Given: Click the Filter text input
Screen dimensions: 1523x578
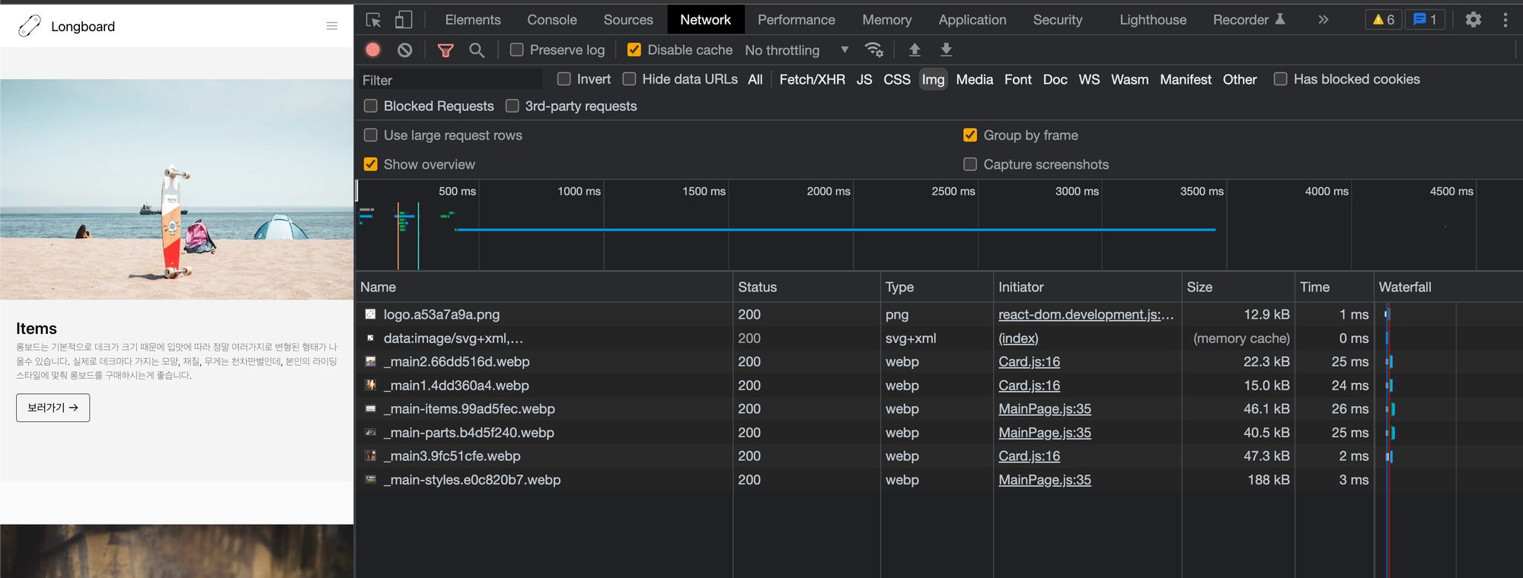Looking at the screenshot, I should (x=450, y=80).
